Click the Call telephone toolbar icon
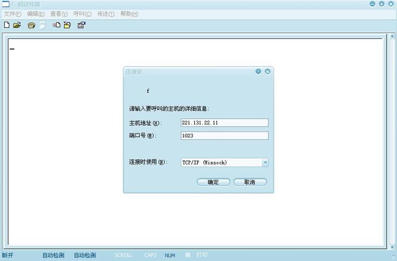 [32, 25]
